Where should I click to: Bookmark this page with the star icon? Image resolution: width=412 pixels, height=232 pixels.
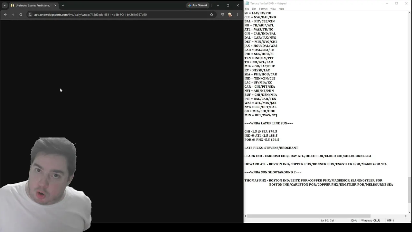[211, 15]
